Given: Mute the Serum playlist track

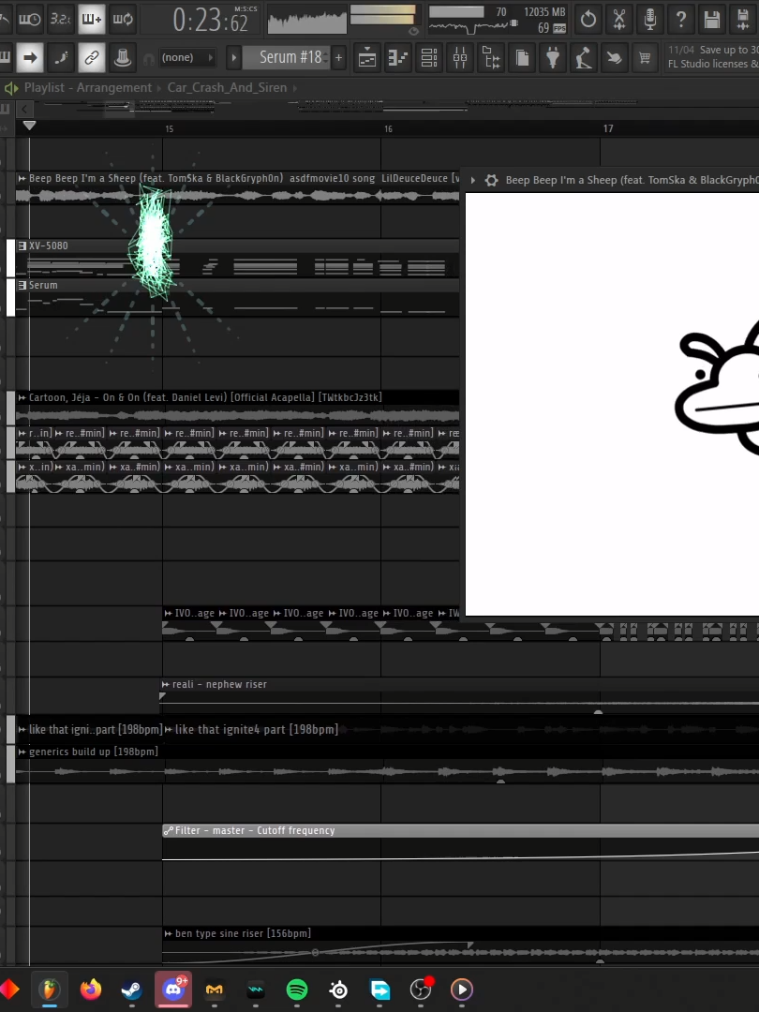Looking at the screenshot, I should coord(10,295).
